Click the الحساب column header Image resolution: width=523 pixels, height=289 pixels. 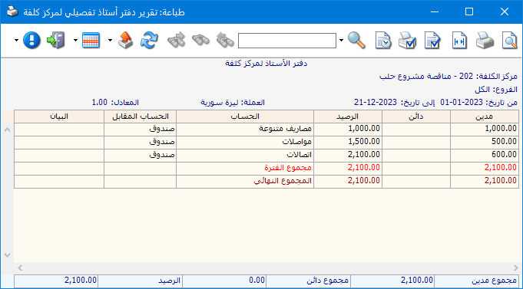pos(245,117)
